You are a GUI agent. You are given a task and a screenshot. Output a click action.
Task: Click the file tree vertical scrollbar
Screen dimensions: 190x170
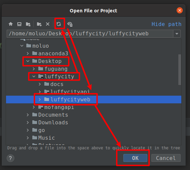[x=180, y=70]
